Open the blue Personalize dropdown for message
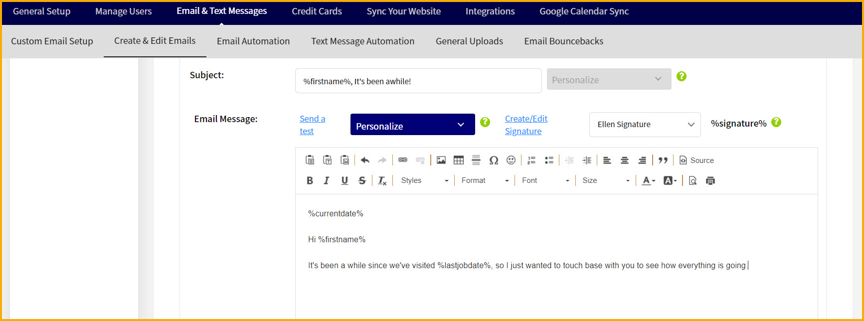Screen dimensions: 864x321 413,124
